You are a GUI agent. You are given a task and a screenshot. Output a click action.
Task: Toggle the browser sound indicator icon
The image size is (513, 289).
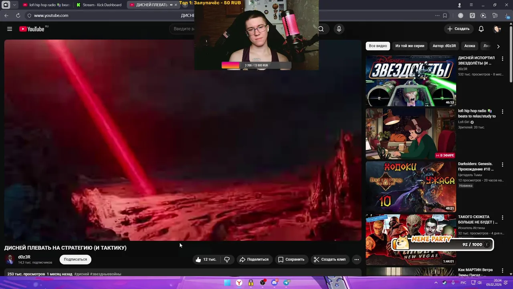[6, 5]
